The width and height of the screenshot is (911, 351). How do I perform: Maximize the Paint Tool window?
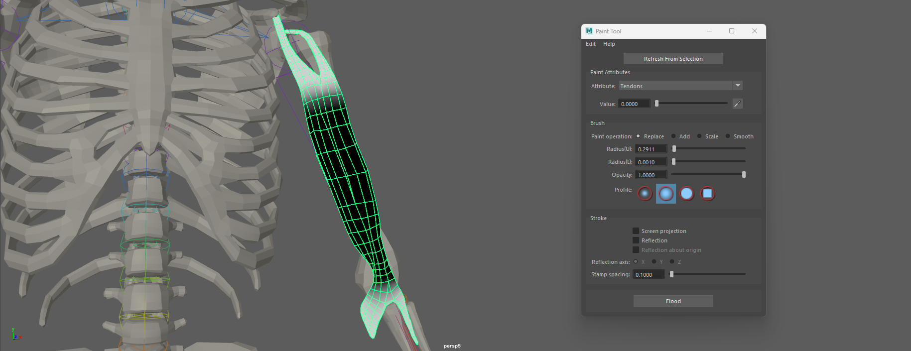[x=732, y=31]
